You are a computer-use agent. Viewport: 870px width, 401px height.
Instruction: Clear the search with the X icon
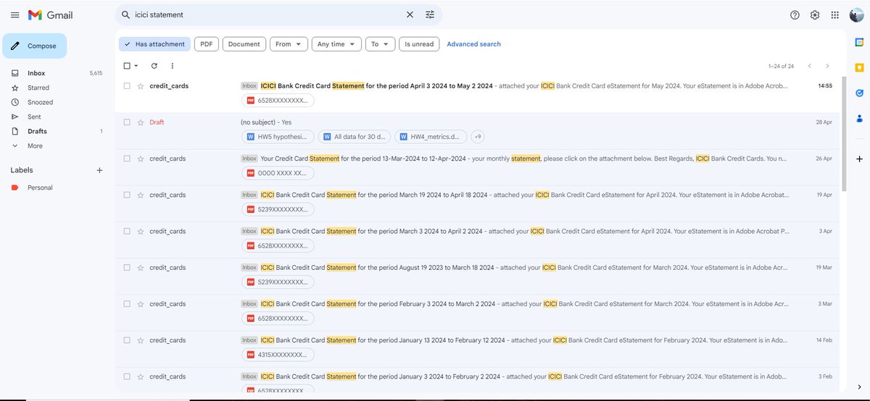click(x=410, y=14)
